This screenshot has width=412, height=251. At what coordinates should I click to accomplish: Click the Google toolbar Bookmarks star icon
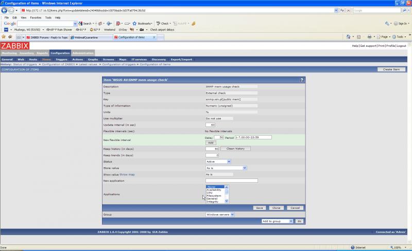(135, 24)
